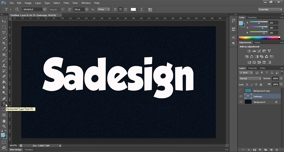
Task: Open the GROBOLD font family dropdown
Action: [44, 9]
